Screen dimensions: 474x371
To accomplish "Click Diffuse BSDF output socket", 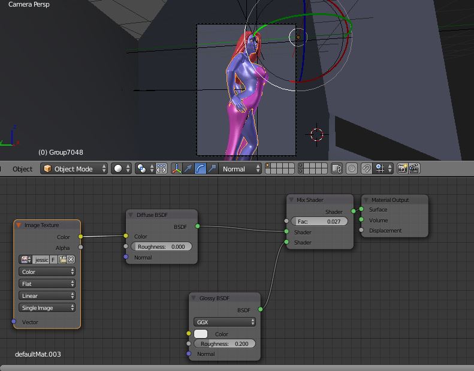I will click(197, 226).
